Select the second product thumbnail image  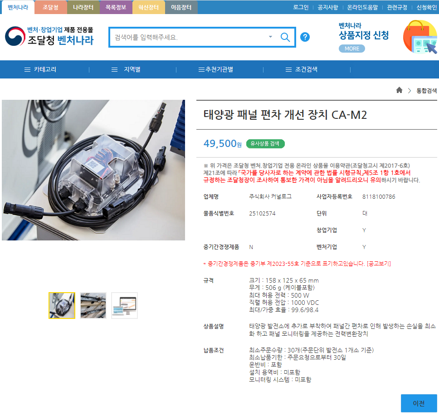pos(93,305)
